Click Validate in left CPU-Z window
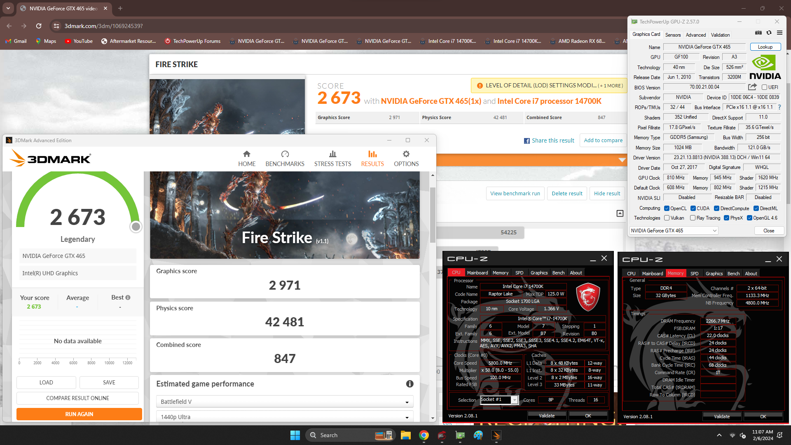 (x=547, y=416)
